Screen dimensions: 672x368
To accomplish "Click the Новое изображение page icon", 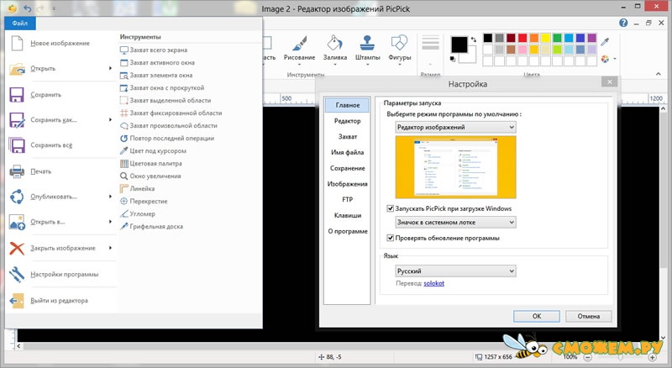I will point(17,43).
